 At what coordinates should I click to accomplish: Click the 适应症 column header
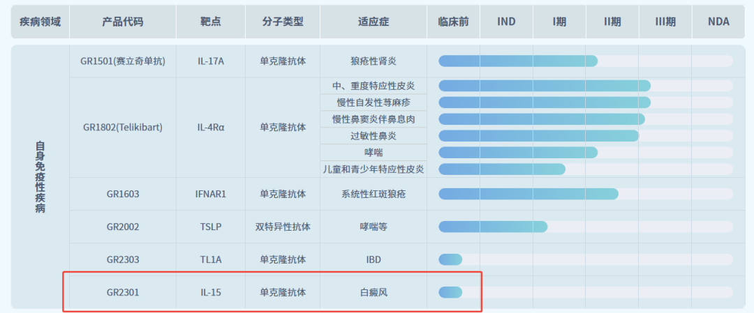click(373, 22)
